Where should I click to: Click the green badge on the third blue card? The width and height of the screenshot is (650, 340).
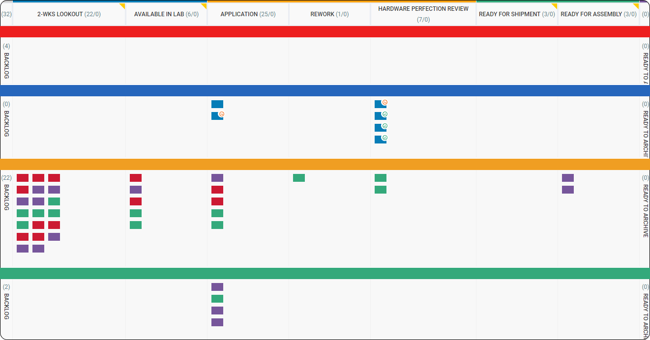(385, 126)
